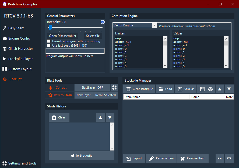Open Stockpile Manager gear settings

click(x=210, y=89)
